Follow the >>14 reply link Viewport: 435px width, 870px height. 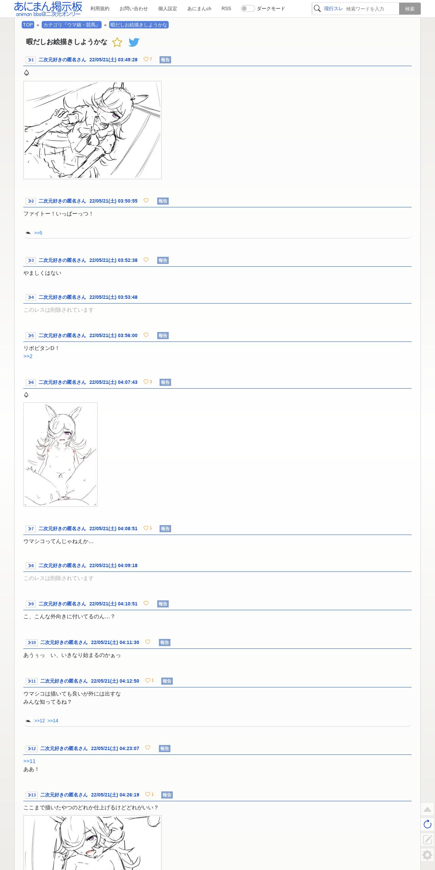coord(53,721)
